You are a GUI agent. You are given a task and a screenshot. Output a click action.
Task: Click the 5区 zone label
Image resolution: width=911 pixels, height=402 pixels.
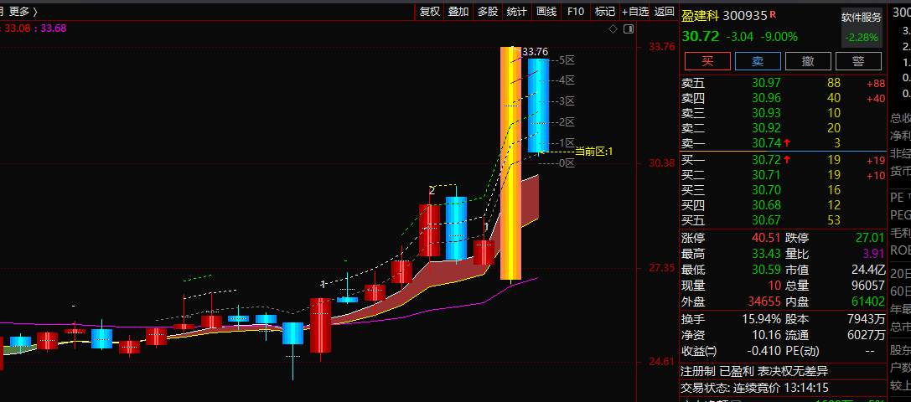click(x=567, y=59)
